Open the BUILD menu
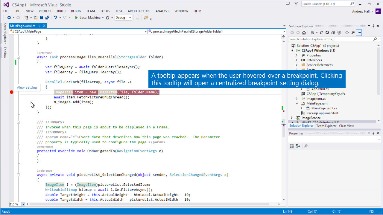The width and height of the screenshot is (383, 215). point(61,11)
